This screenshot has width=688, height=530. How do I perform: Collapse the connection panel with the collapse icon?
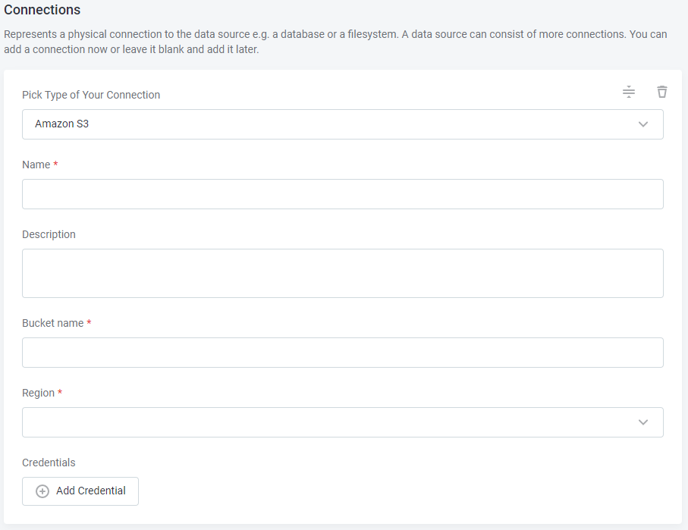629,93
